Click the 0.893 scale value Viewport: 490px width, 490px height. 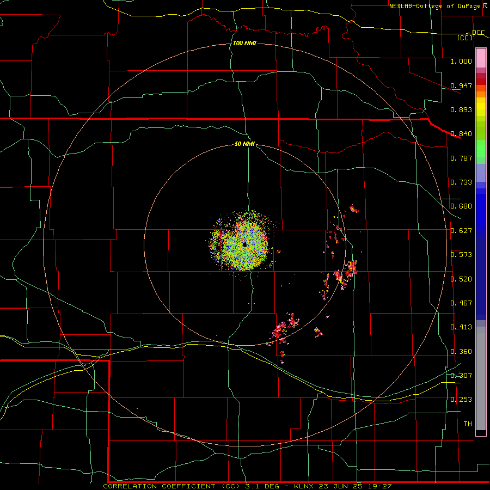tap(461, 109)
